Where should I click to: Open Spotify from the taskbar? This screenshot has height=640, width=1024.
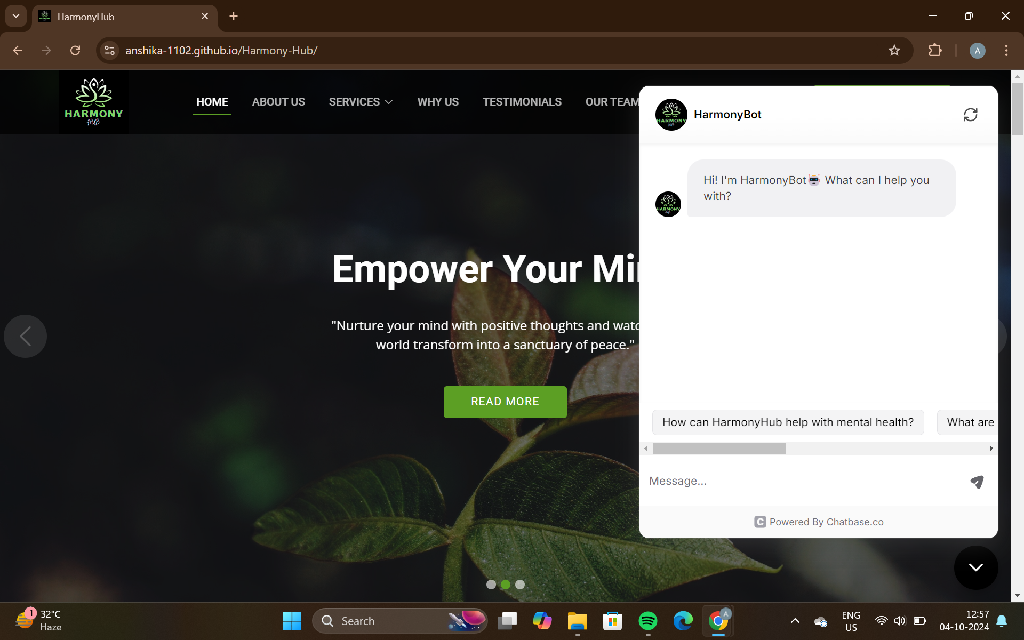pos(647,621)
